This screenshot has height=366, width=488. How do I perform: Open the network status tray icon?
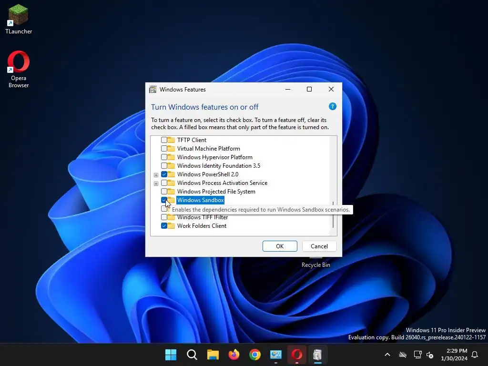click(417, 355)
